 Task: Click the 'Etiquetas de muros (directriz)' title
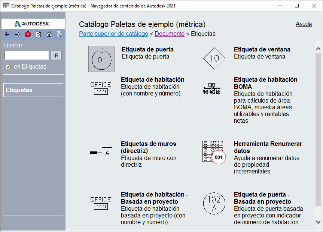pyautogui.click(x=149, y=147)
